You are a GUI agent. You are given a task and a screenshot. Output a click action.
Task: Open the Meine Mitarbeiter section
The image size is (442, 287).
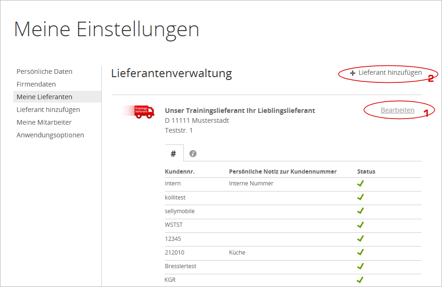click(x=44, y=122)
